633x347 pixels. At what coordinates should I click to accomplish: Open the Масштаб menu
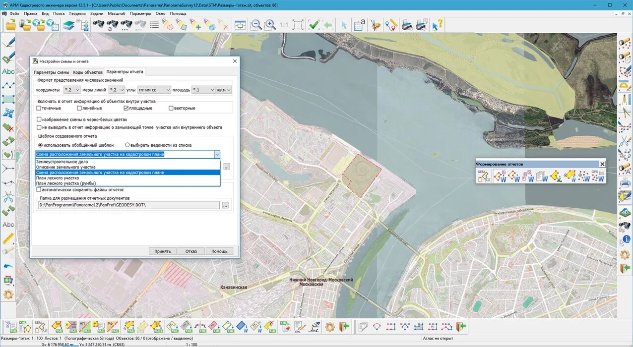pos(116,13)
